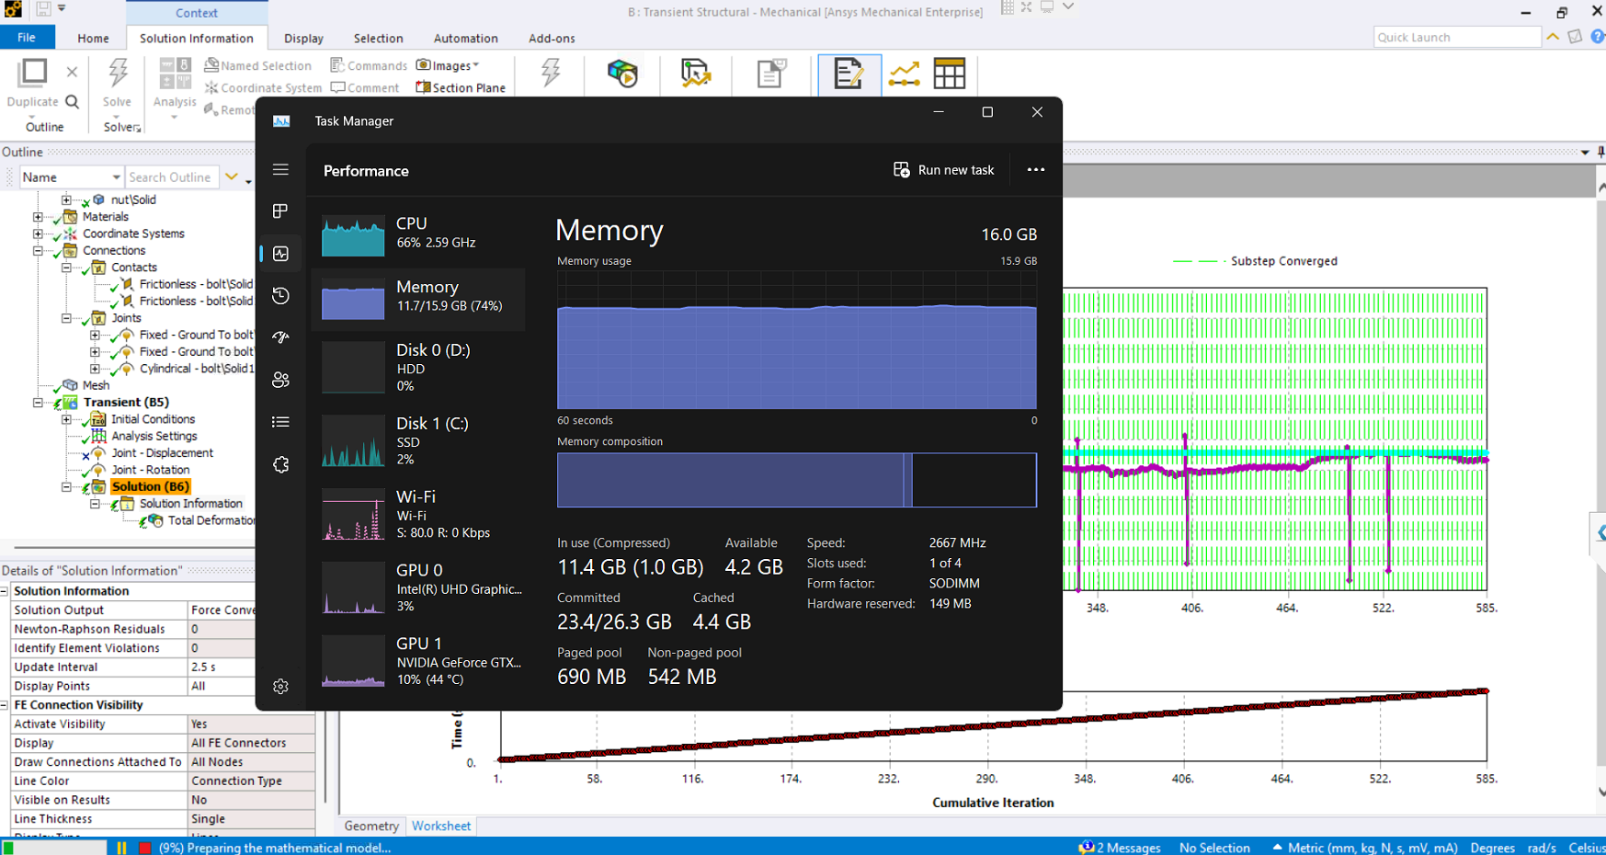Open Services puzzle icon in Task Manager

(x=280, y=464)
